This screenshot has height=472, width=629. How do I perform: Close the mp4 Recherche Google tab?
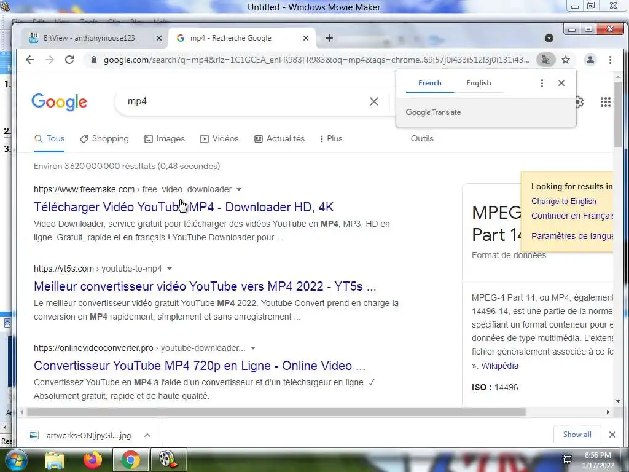[306, 38]
